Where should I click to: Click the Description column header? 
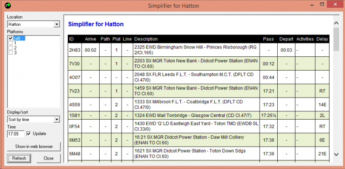[146, 39]
